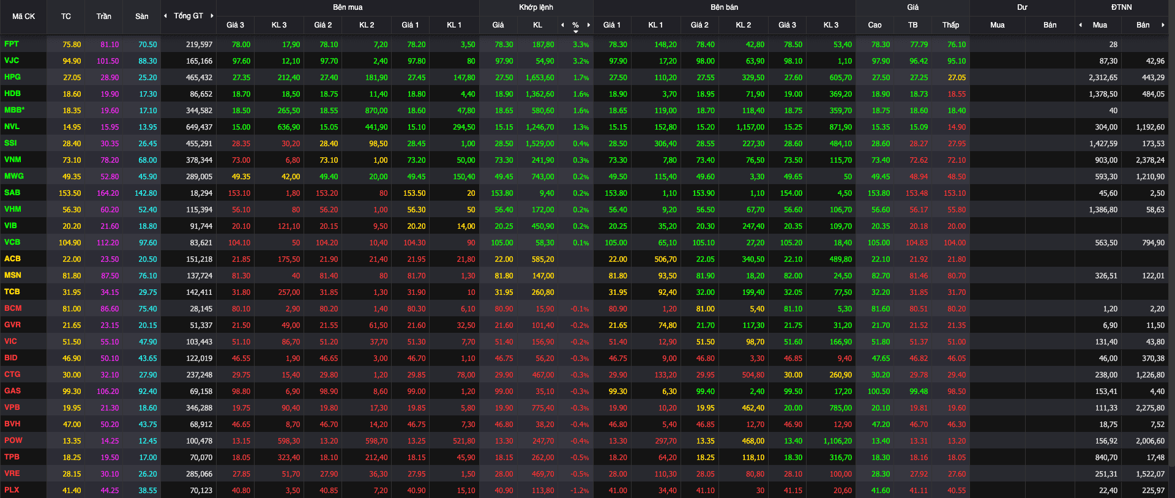
Task: Select the VPB ticker symbol
Action: point(12,407)
